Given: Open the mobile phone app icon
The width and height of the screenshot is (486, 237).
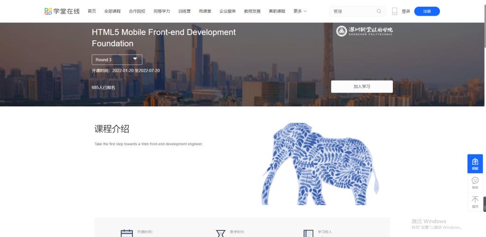Looking at the screenshot, I should (394, 11).
